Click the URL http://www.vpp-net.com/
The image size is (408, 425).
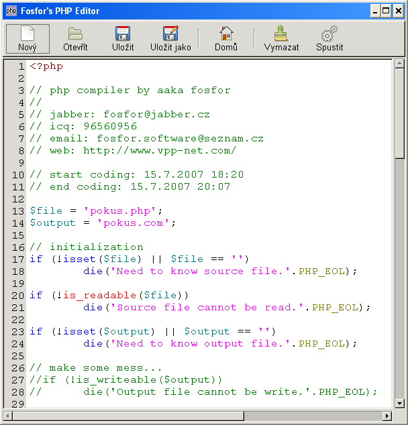160,151
